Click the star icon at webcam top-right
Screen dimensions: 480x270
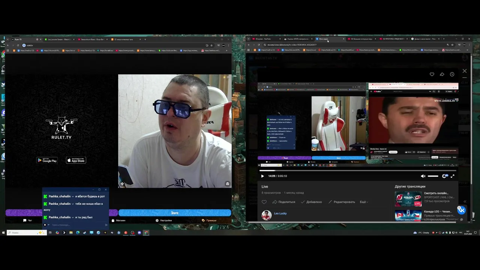224,77
